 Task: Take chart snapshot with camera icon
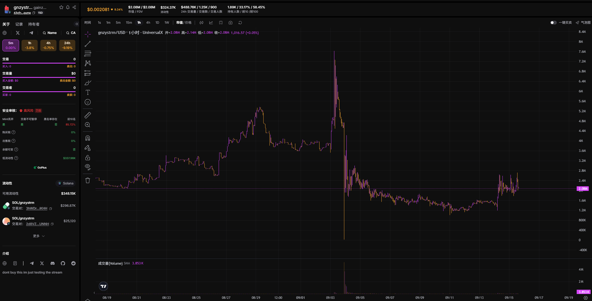pyautogui.click(x=230, y=22)
